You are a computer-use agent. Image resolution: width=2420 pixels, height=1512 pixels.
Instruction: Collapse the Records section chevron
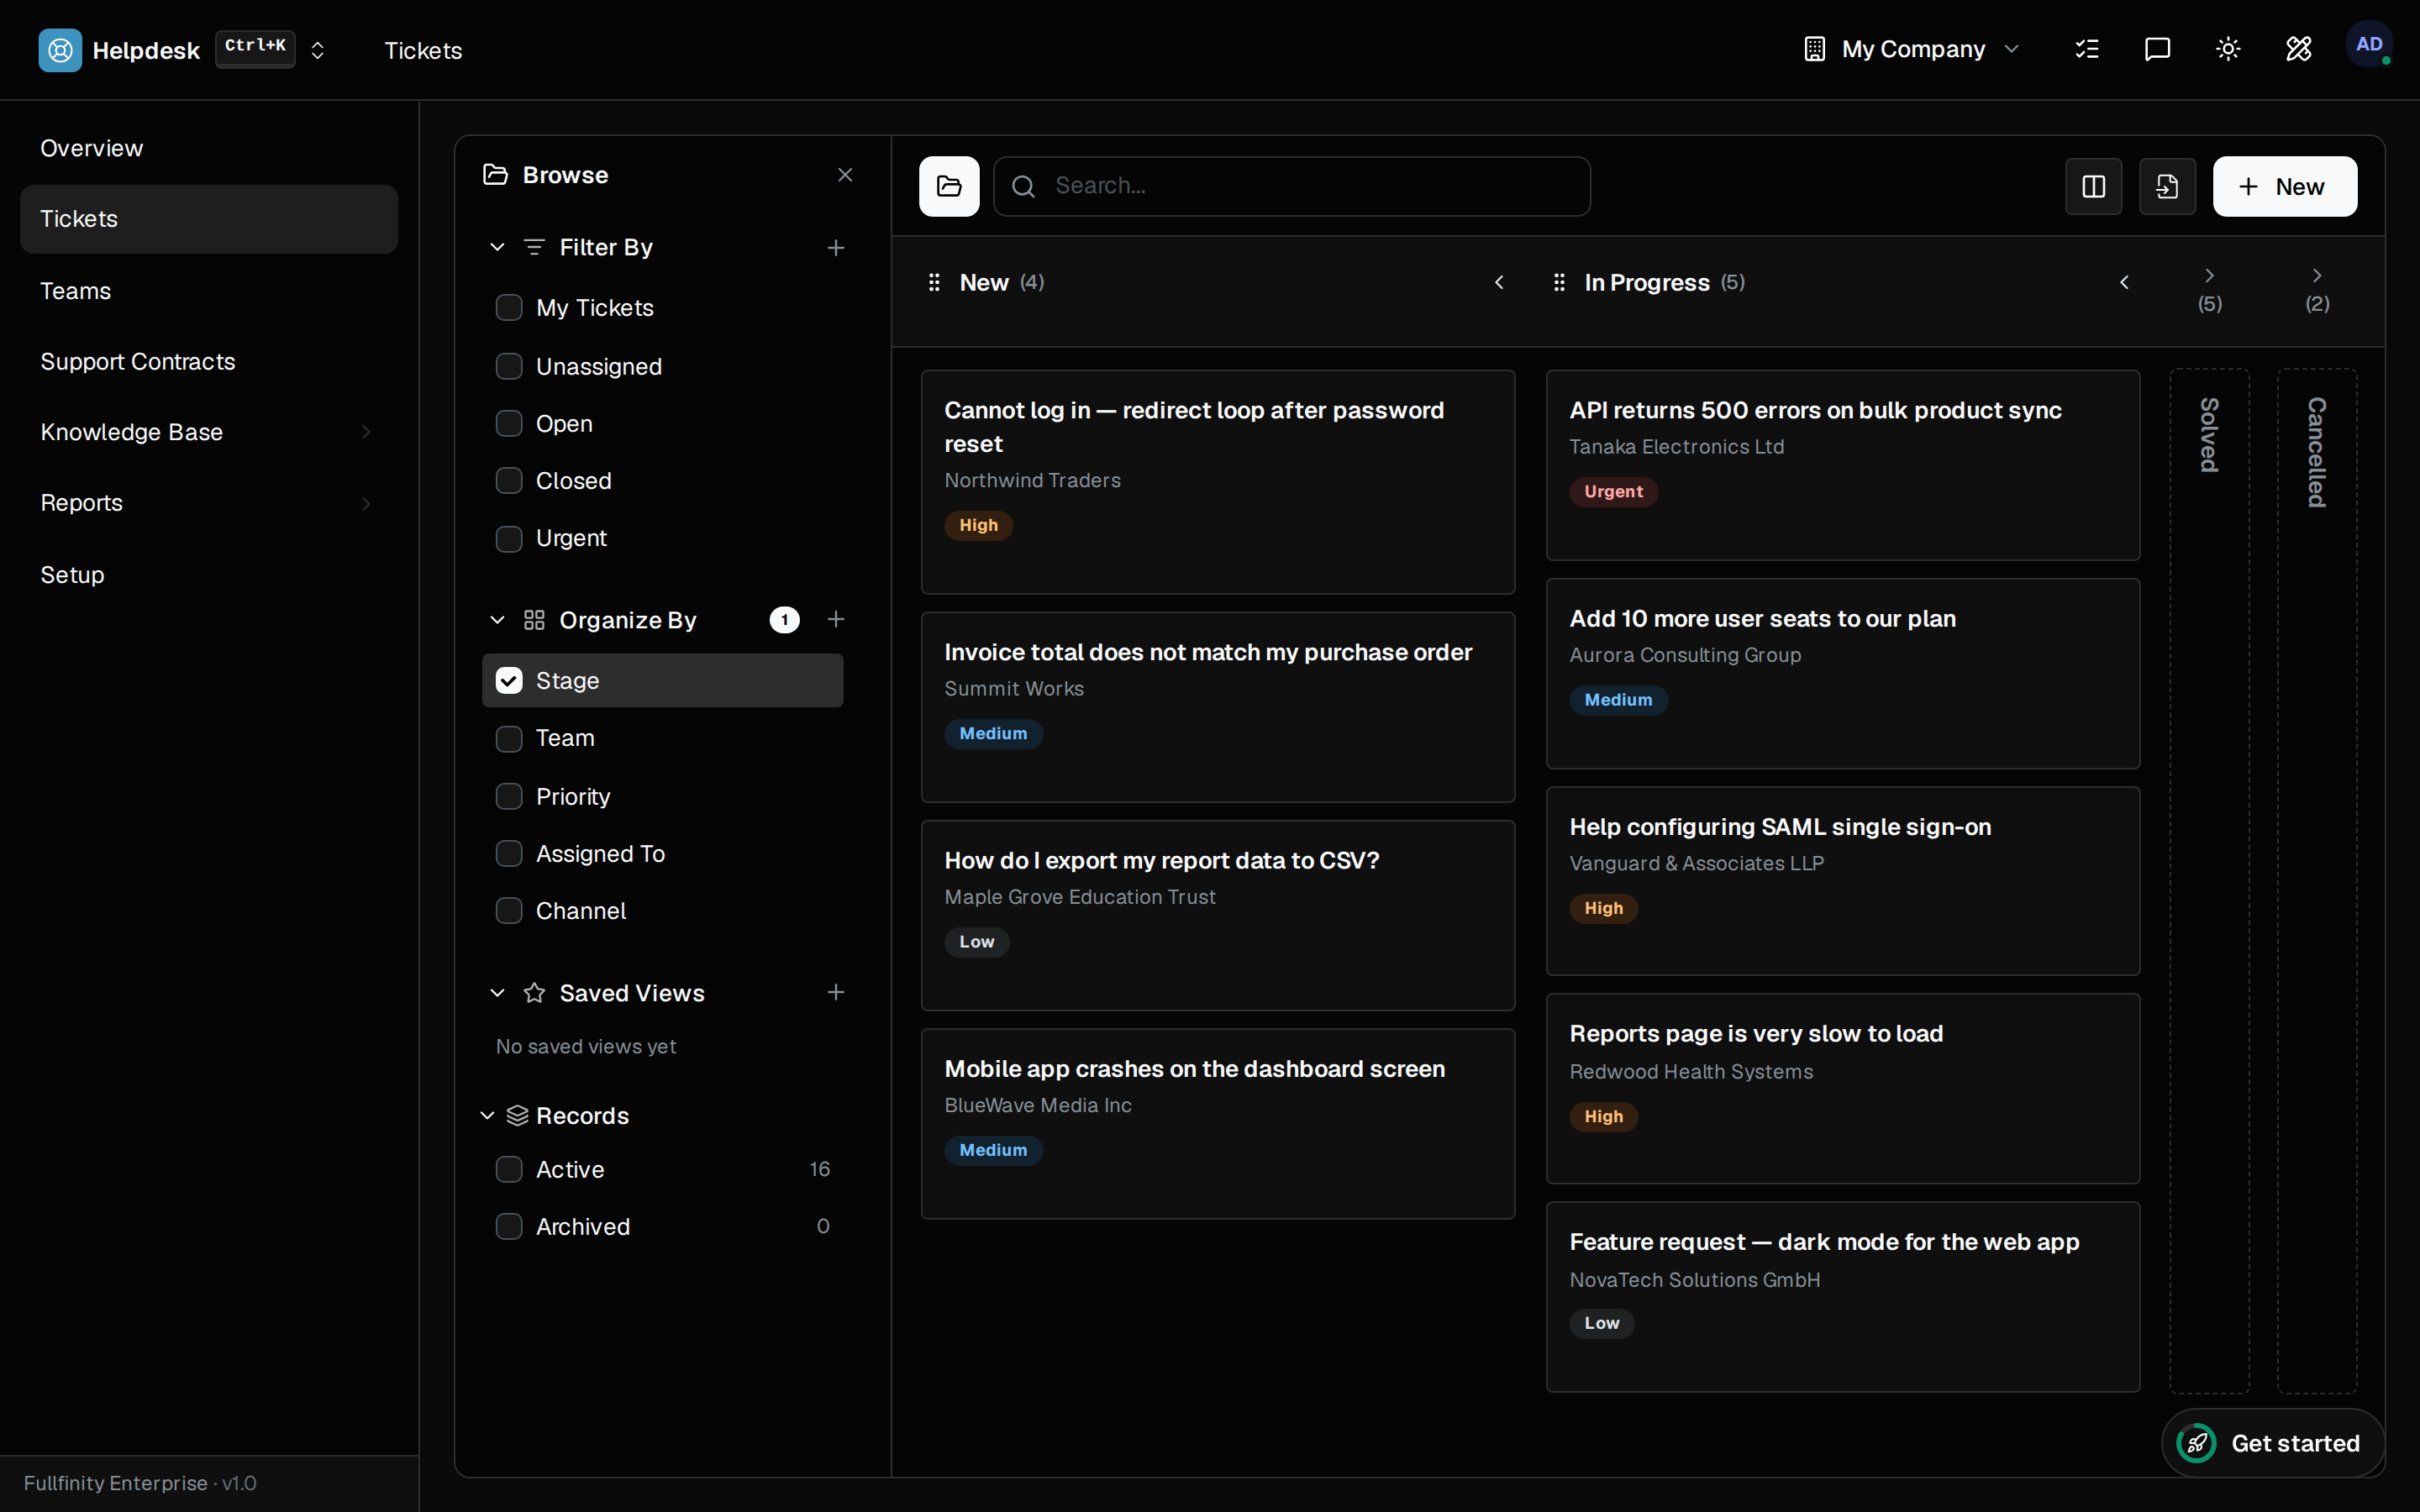click(487, 1116)
